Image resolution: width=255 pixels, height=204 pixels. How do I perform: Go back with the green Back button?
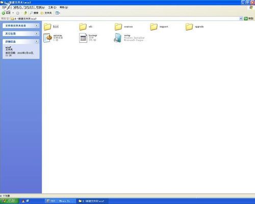[6, 13]
